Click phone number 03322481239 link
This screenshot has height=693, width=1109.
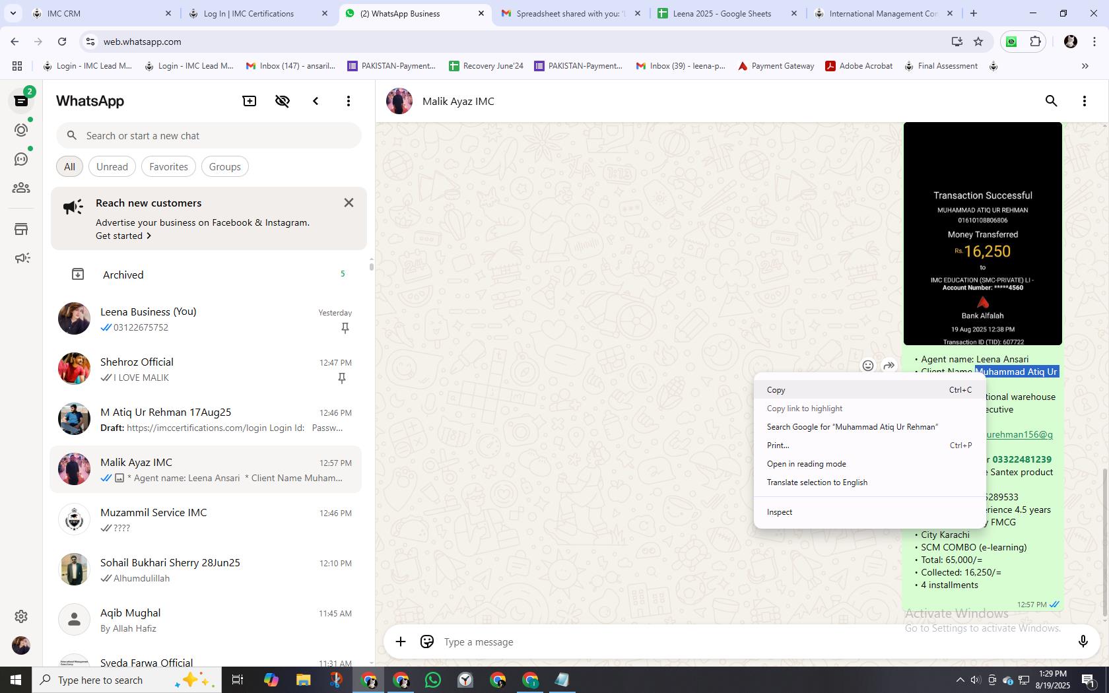(x=1022, y=459)
